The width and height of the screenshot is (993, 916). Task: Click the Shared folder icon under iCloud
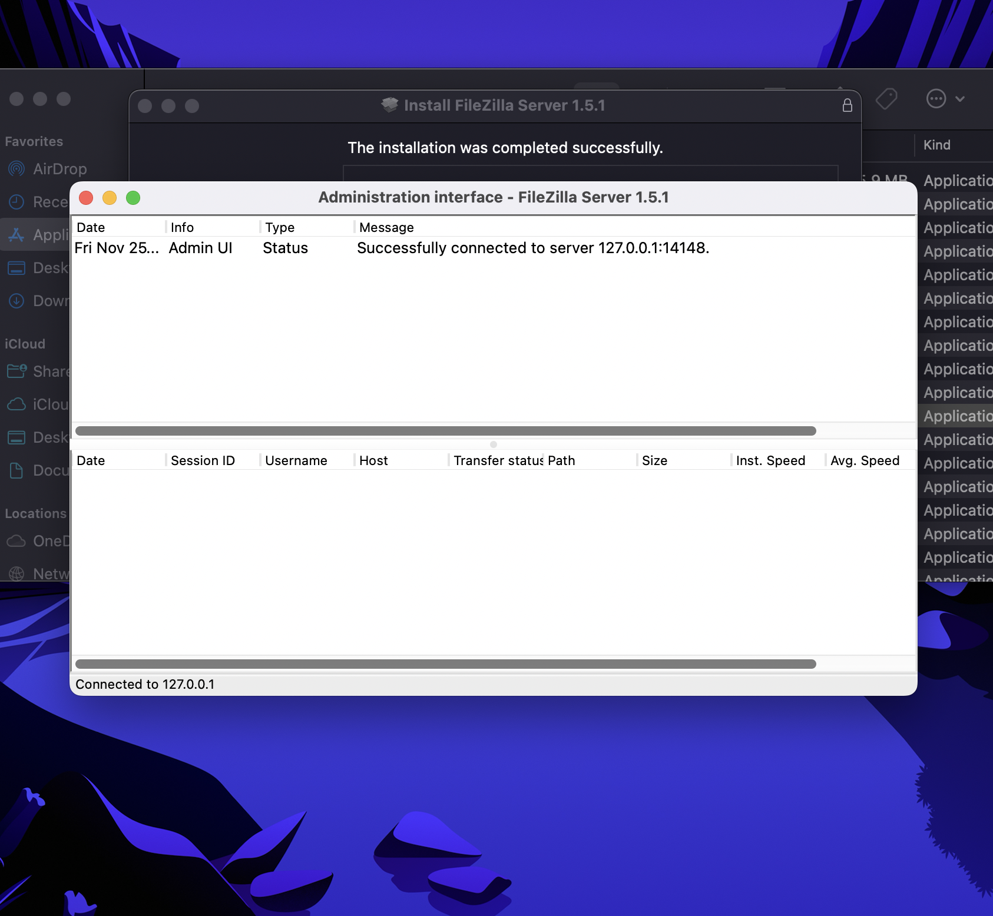16,371
